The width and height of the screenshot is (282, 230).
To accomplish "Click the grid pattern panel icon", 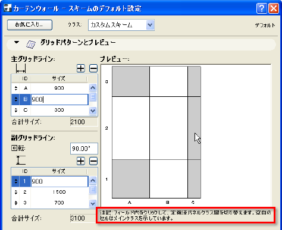I will pos(31,45).
